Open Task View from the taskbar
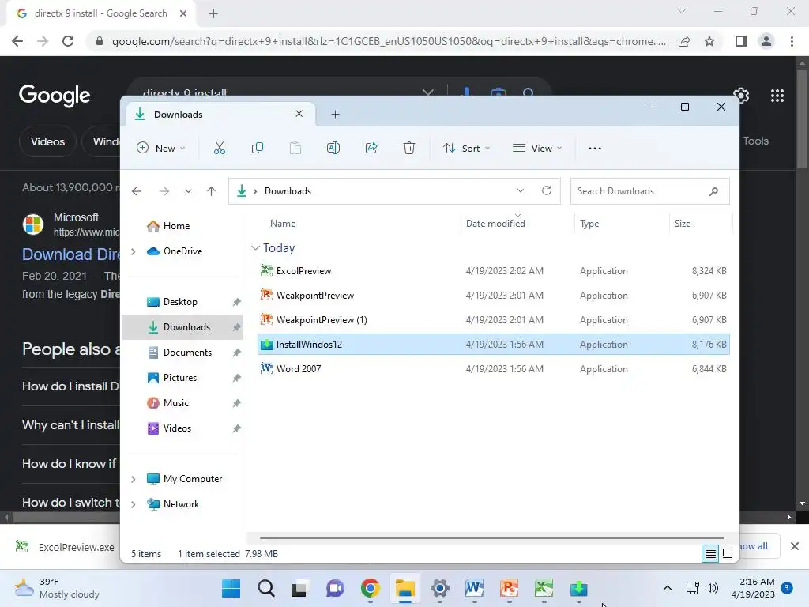Screen dimensions: 809x607 tap(299, 588)
